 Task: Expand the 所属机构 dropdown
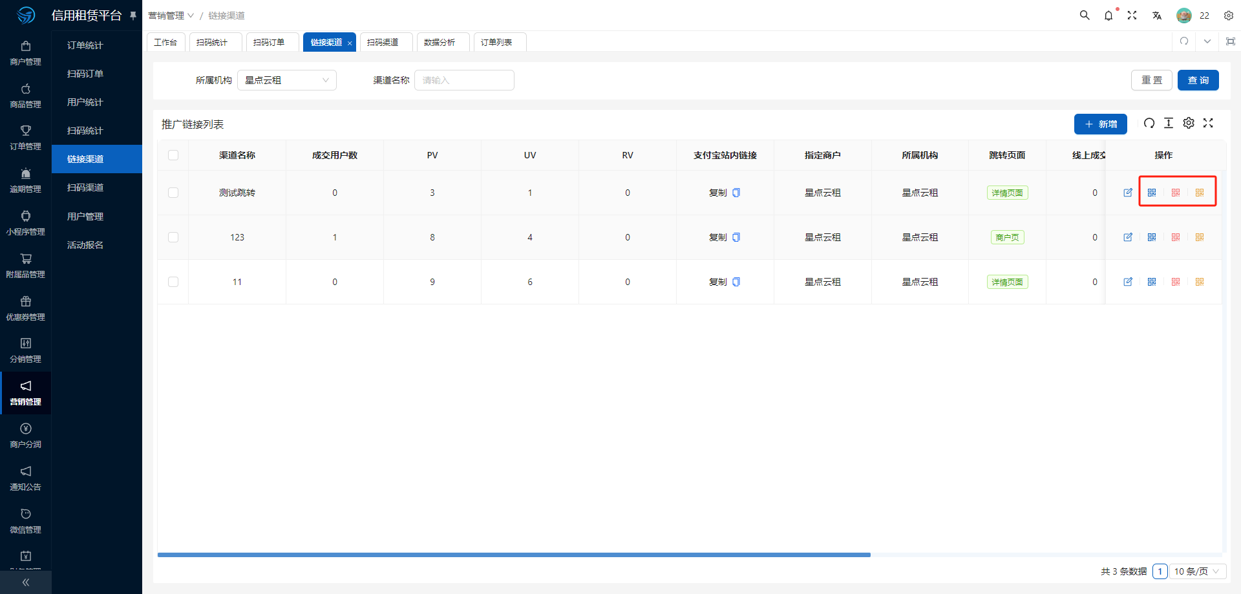coord(287,80)
